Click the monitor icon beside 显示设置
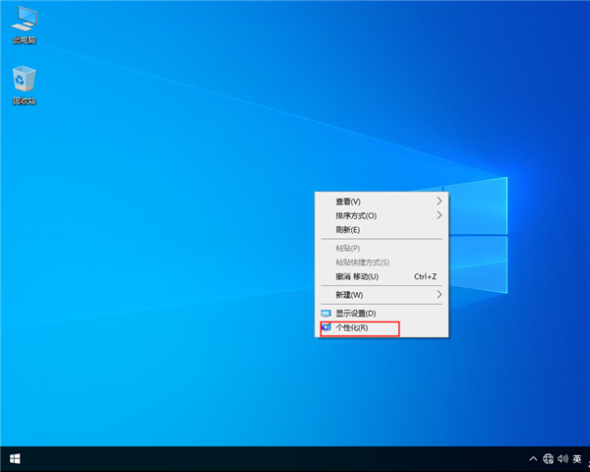 point(326,313)
